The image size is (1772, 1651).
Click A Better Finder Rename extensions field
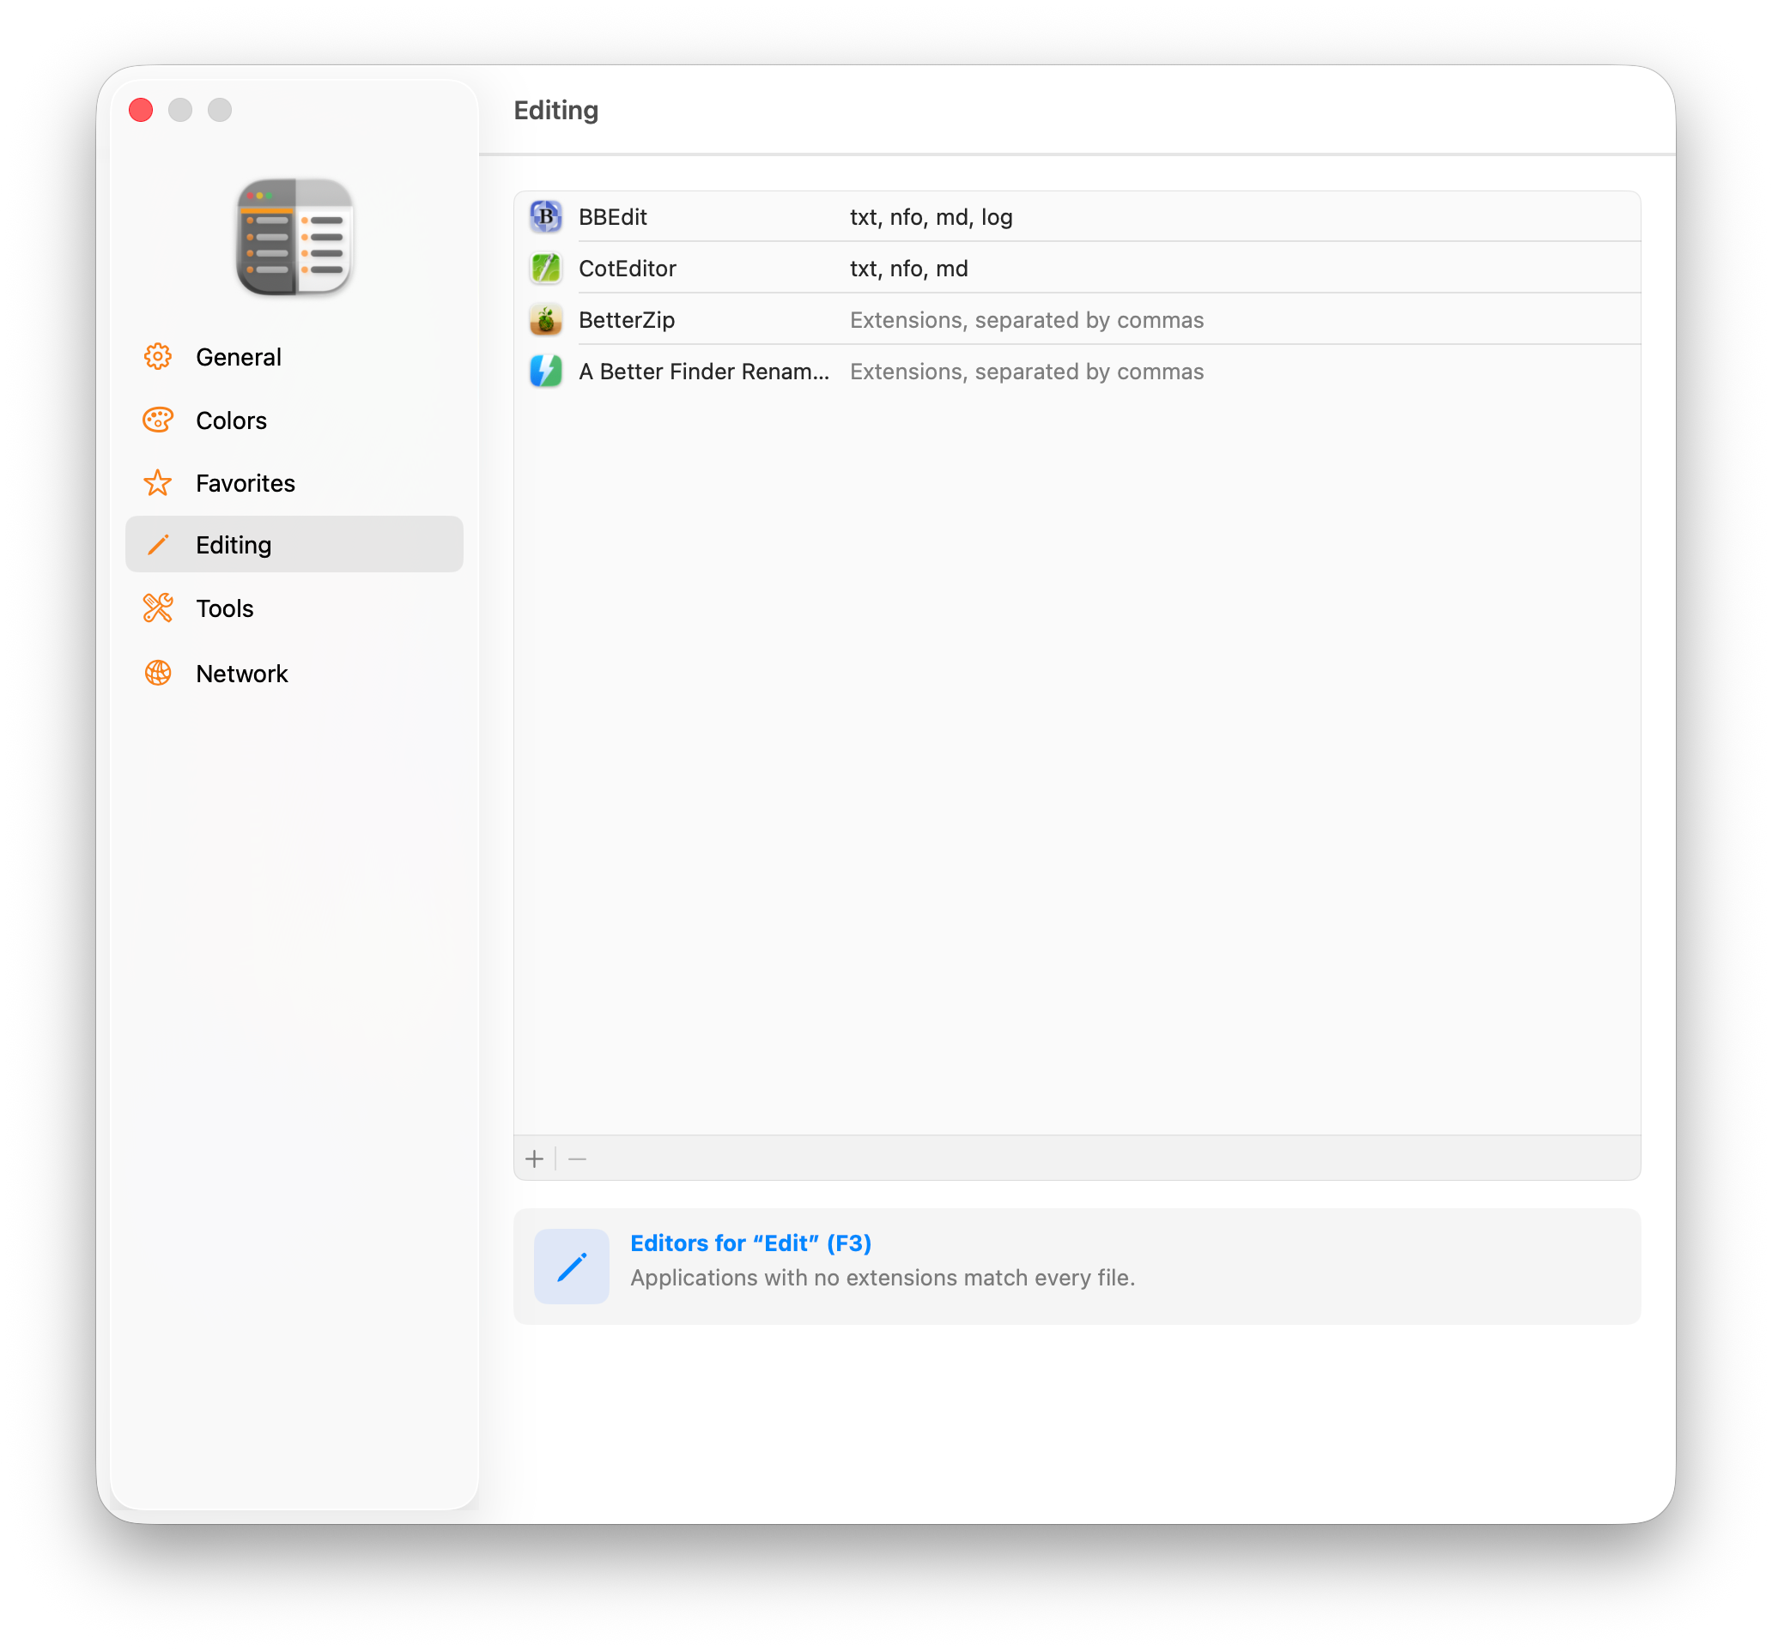pos(1027,372)
